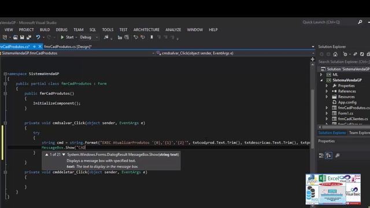The height and width of the screenshot is (208, 370).
Task: Open the TOOLS menu
Action: click(108, 29)
